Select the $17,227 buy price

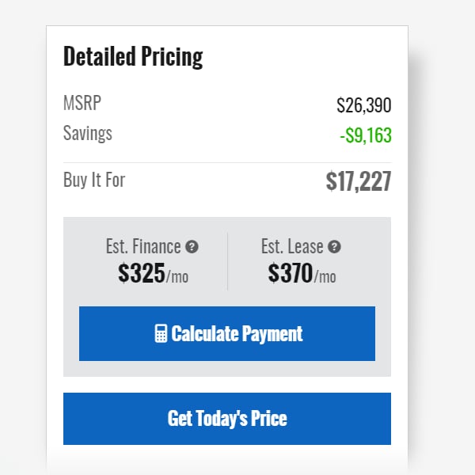click(359, 181)
